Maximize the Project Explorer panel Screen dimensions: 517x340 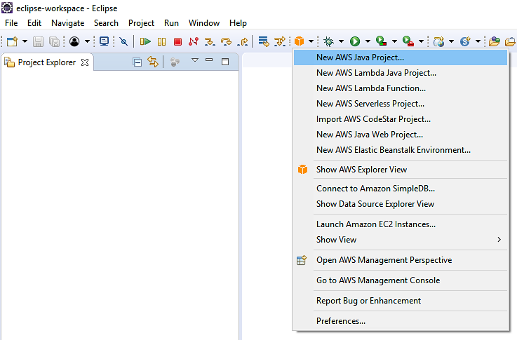coord(225,62)
